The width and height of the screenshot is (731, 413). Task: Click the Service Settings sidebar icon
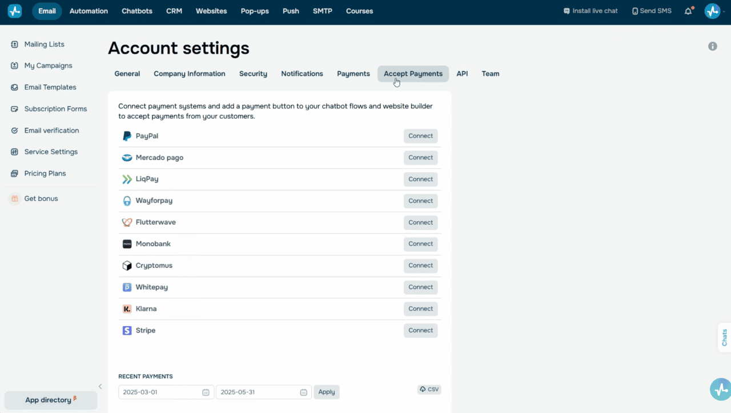click(14, 152)
